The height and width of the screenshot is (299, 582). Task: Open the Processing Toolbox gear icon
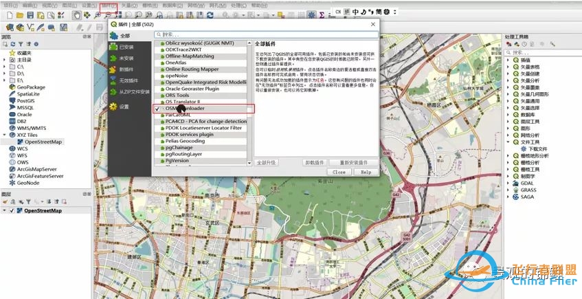tap(311, 15)
